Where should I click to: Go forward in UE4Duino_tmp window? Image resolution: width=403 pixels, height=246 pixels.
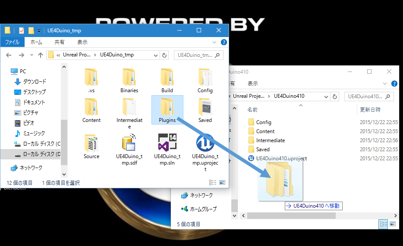pyautogui.click(x=21, y=55)
